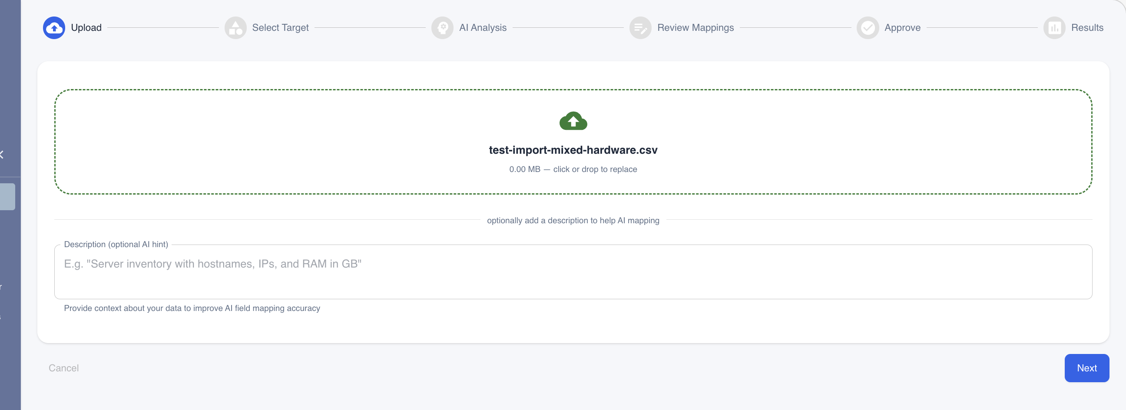Click the Approve checkmark icon
This screenshot has width=1126, height=410.
pos(868,27)
